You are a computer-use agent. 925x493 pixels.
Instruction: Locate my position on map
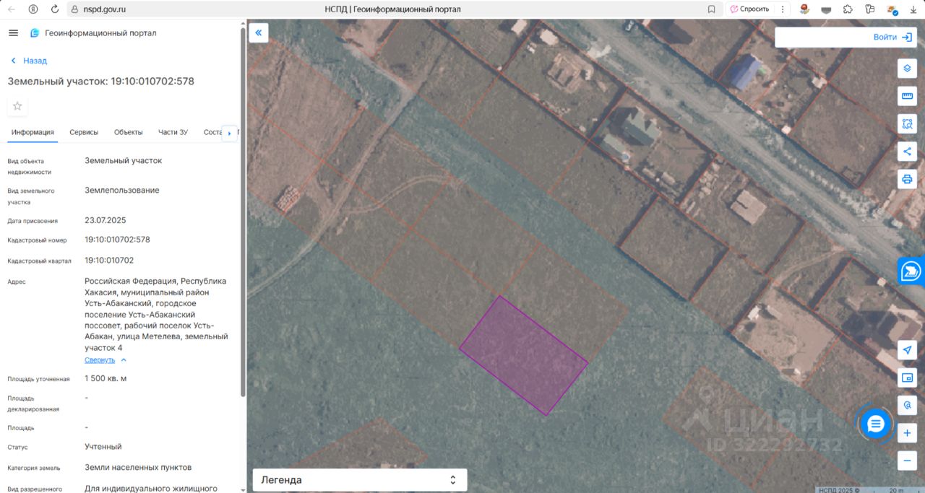(x=907, y=350)
